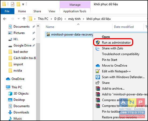Choose Restore previous versions
This screenshot has width=148, height=121.
point(119,117)
